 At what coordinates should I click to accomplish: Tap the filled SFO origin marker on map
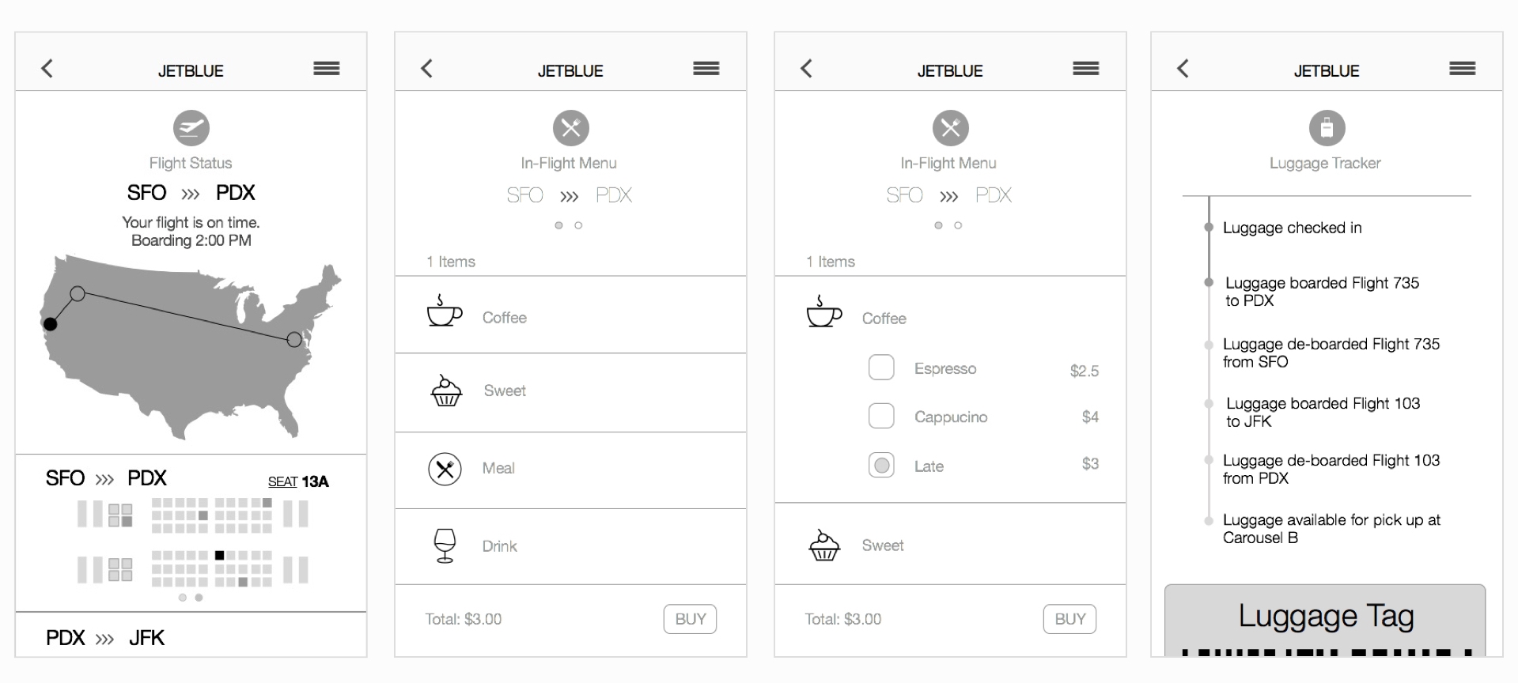[x=51, y=323]
